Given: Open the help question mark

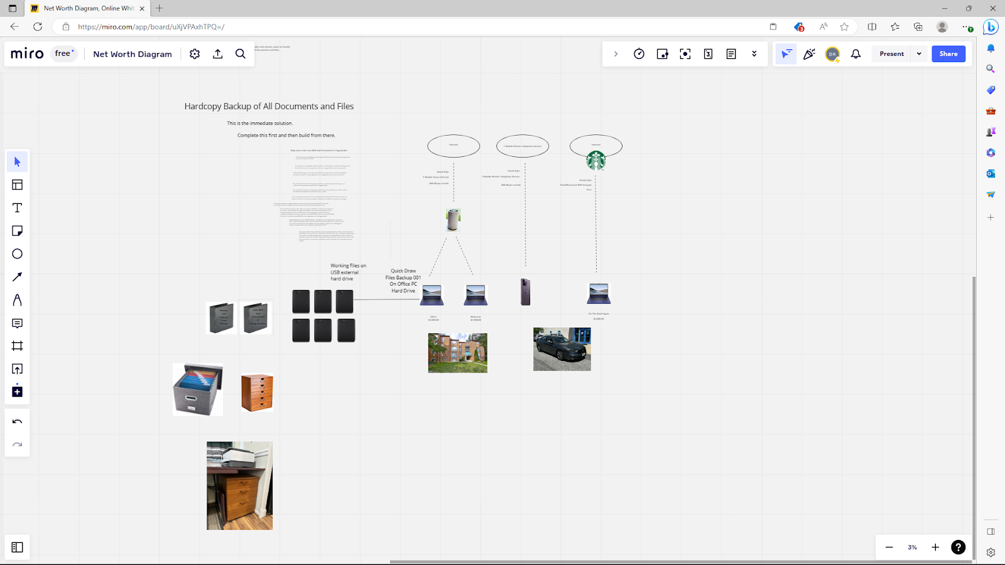Looking at the screenshot, I should click(958, 547).
